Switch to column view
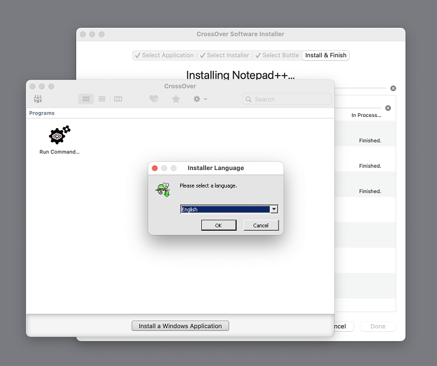Screen dimensions: 437x366 [x=118, y=99]
